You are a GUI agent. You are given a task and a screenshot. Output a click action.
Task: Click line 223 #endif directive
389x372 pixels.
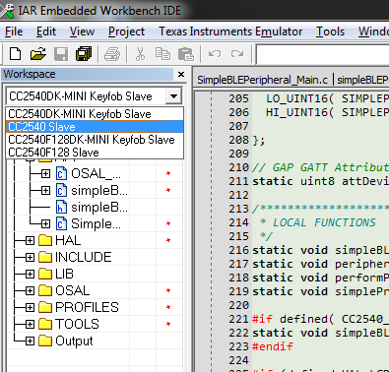coord(273,346)
